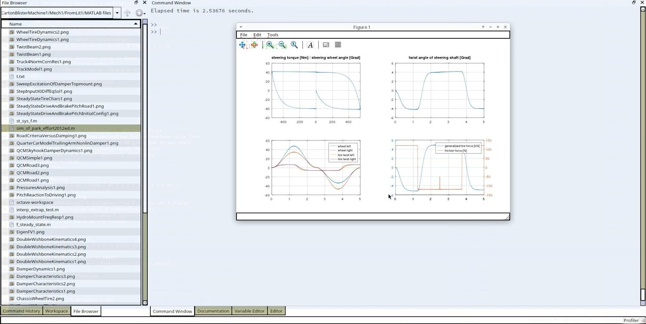Activate the Zoom In tool in Figure 1
646x324 pixels.
[270, 45]
